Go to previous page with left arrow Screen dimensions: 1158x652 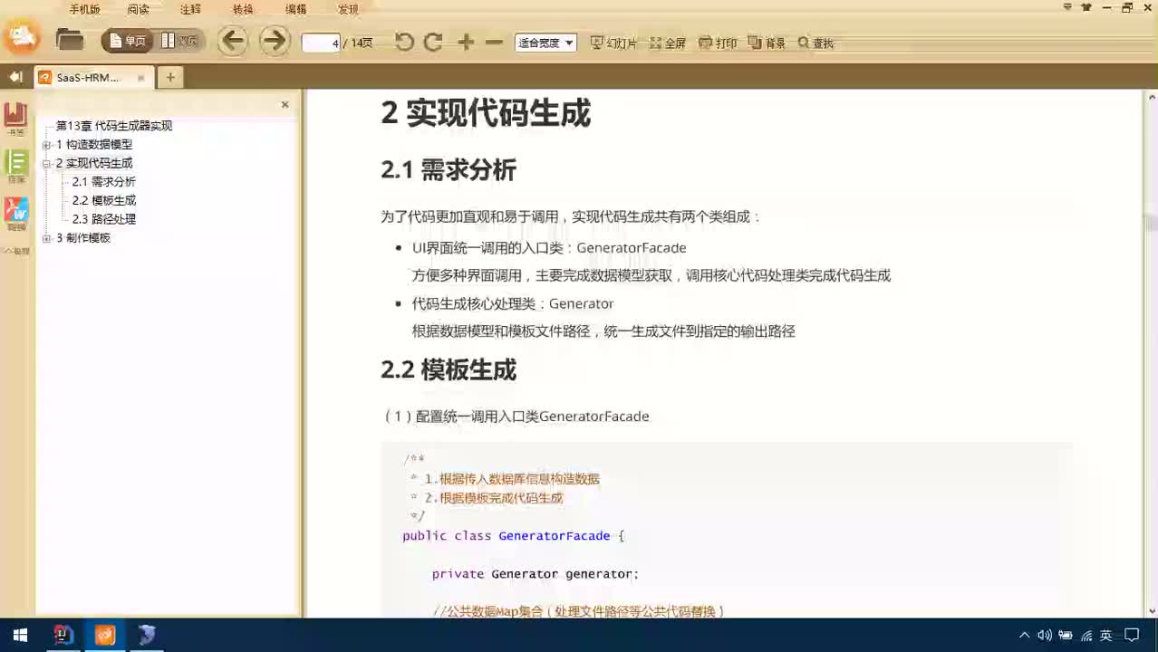(x=233, y=41)
